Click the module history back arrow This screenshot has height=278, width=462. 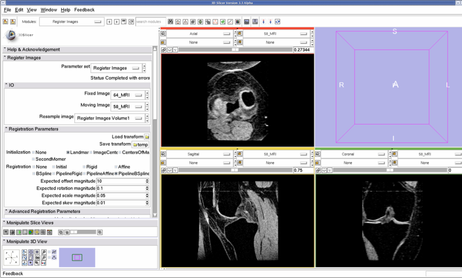coord(110,22)
